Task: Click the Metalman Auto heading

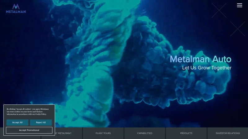Action: pyautogui.click(x=201, y=59)
